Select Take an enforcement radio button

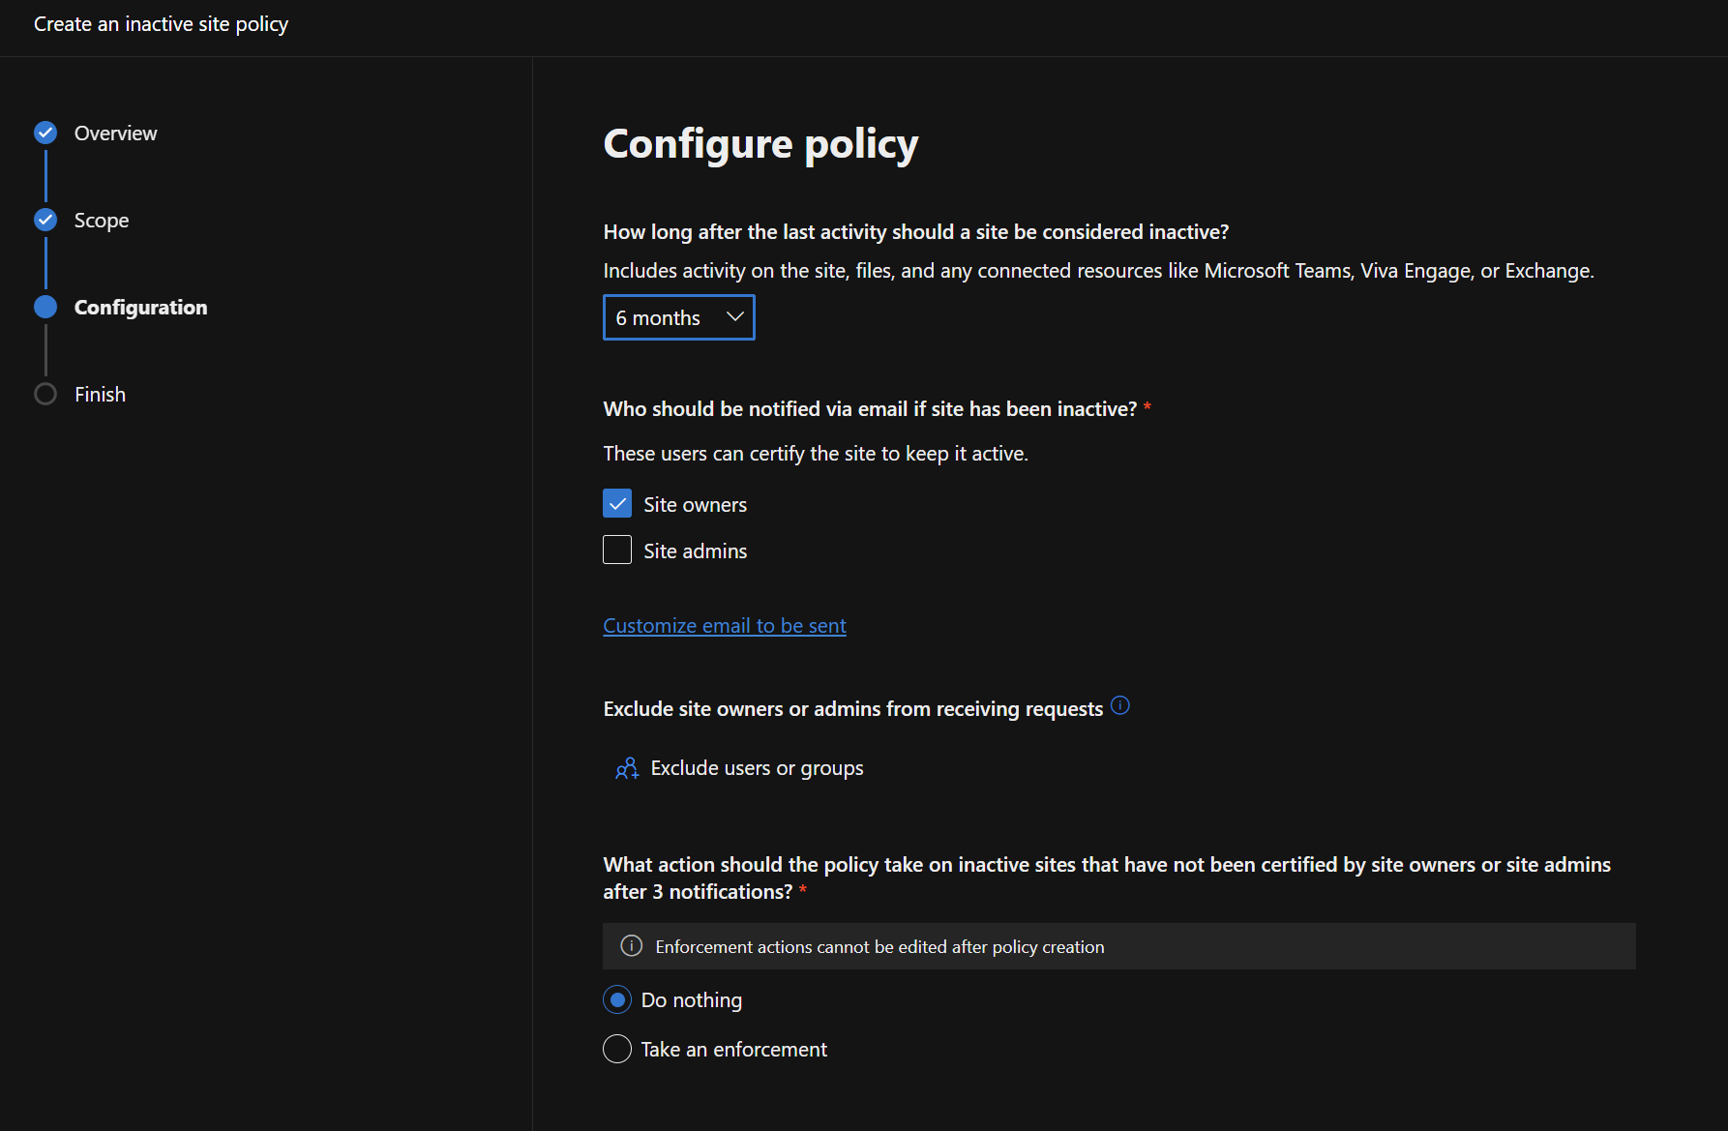click(x=617, y=1049)
